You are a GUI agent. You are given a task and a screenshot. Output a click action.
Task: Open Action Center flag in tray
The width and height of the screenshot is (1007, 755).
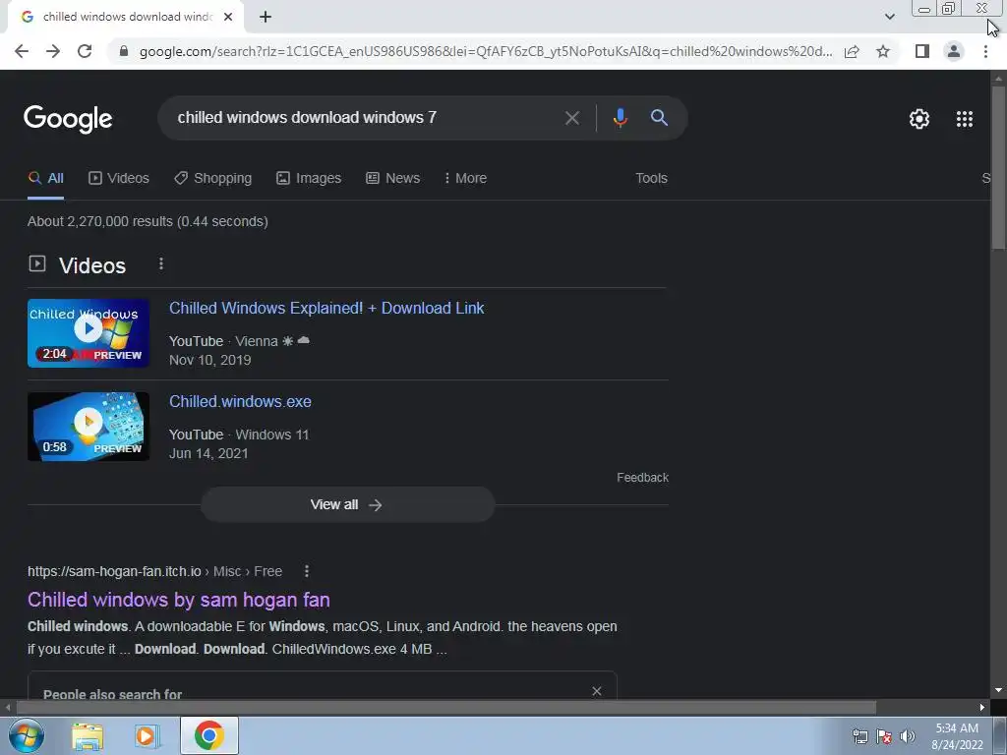tap(884, 736)
